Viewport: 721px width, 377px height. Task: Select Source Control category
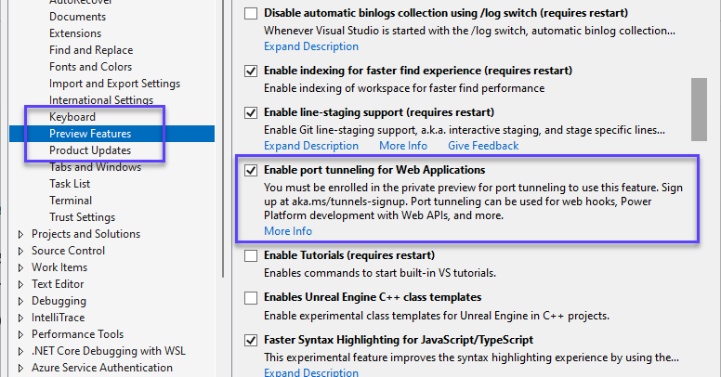(x=68, y=251)
